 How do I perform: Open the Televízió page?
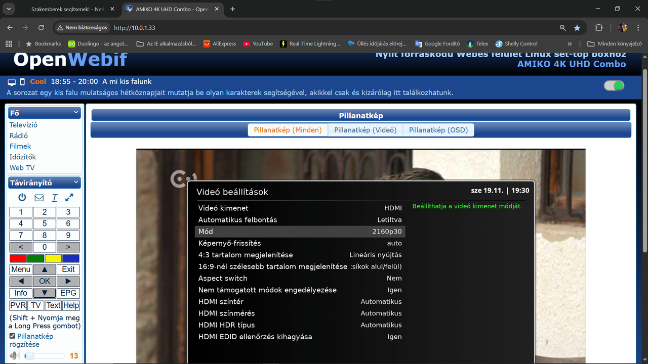click(x=23, y=124)
